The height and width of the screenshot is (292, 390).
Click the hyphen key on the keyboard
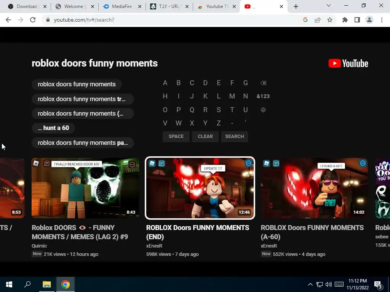coord(232,123)
